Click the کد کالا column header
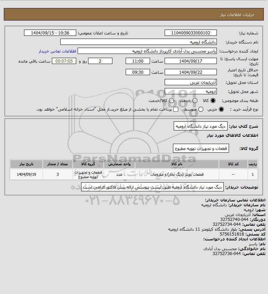 coord(233,164)
